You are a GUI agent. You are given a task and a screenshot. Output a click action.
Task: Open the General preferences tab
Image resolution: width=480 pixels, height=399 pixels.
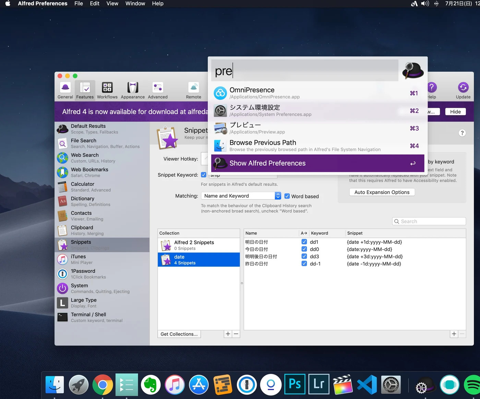point(65,91)
